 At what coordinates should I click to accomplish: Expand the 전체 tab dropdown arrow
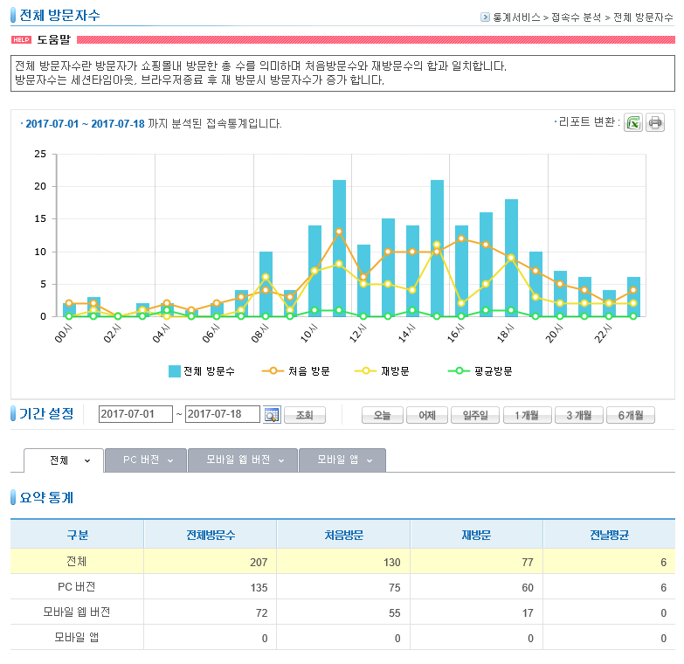click(x=87, y=460)
